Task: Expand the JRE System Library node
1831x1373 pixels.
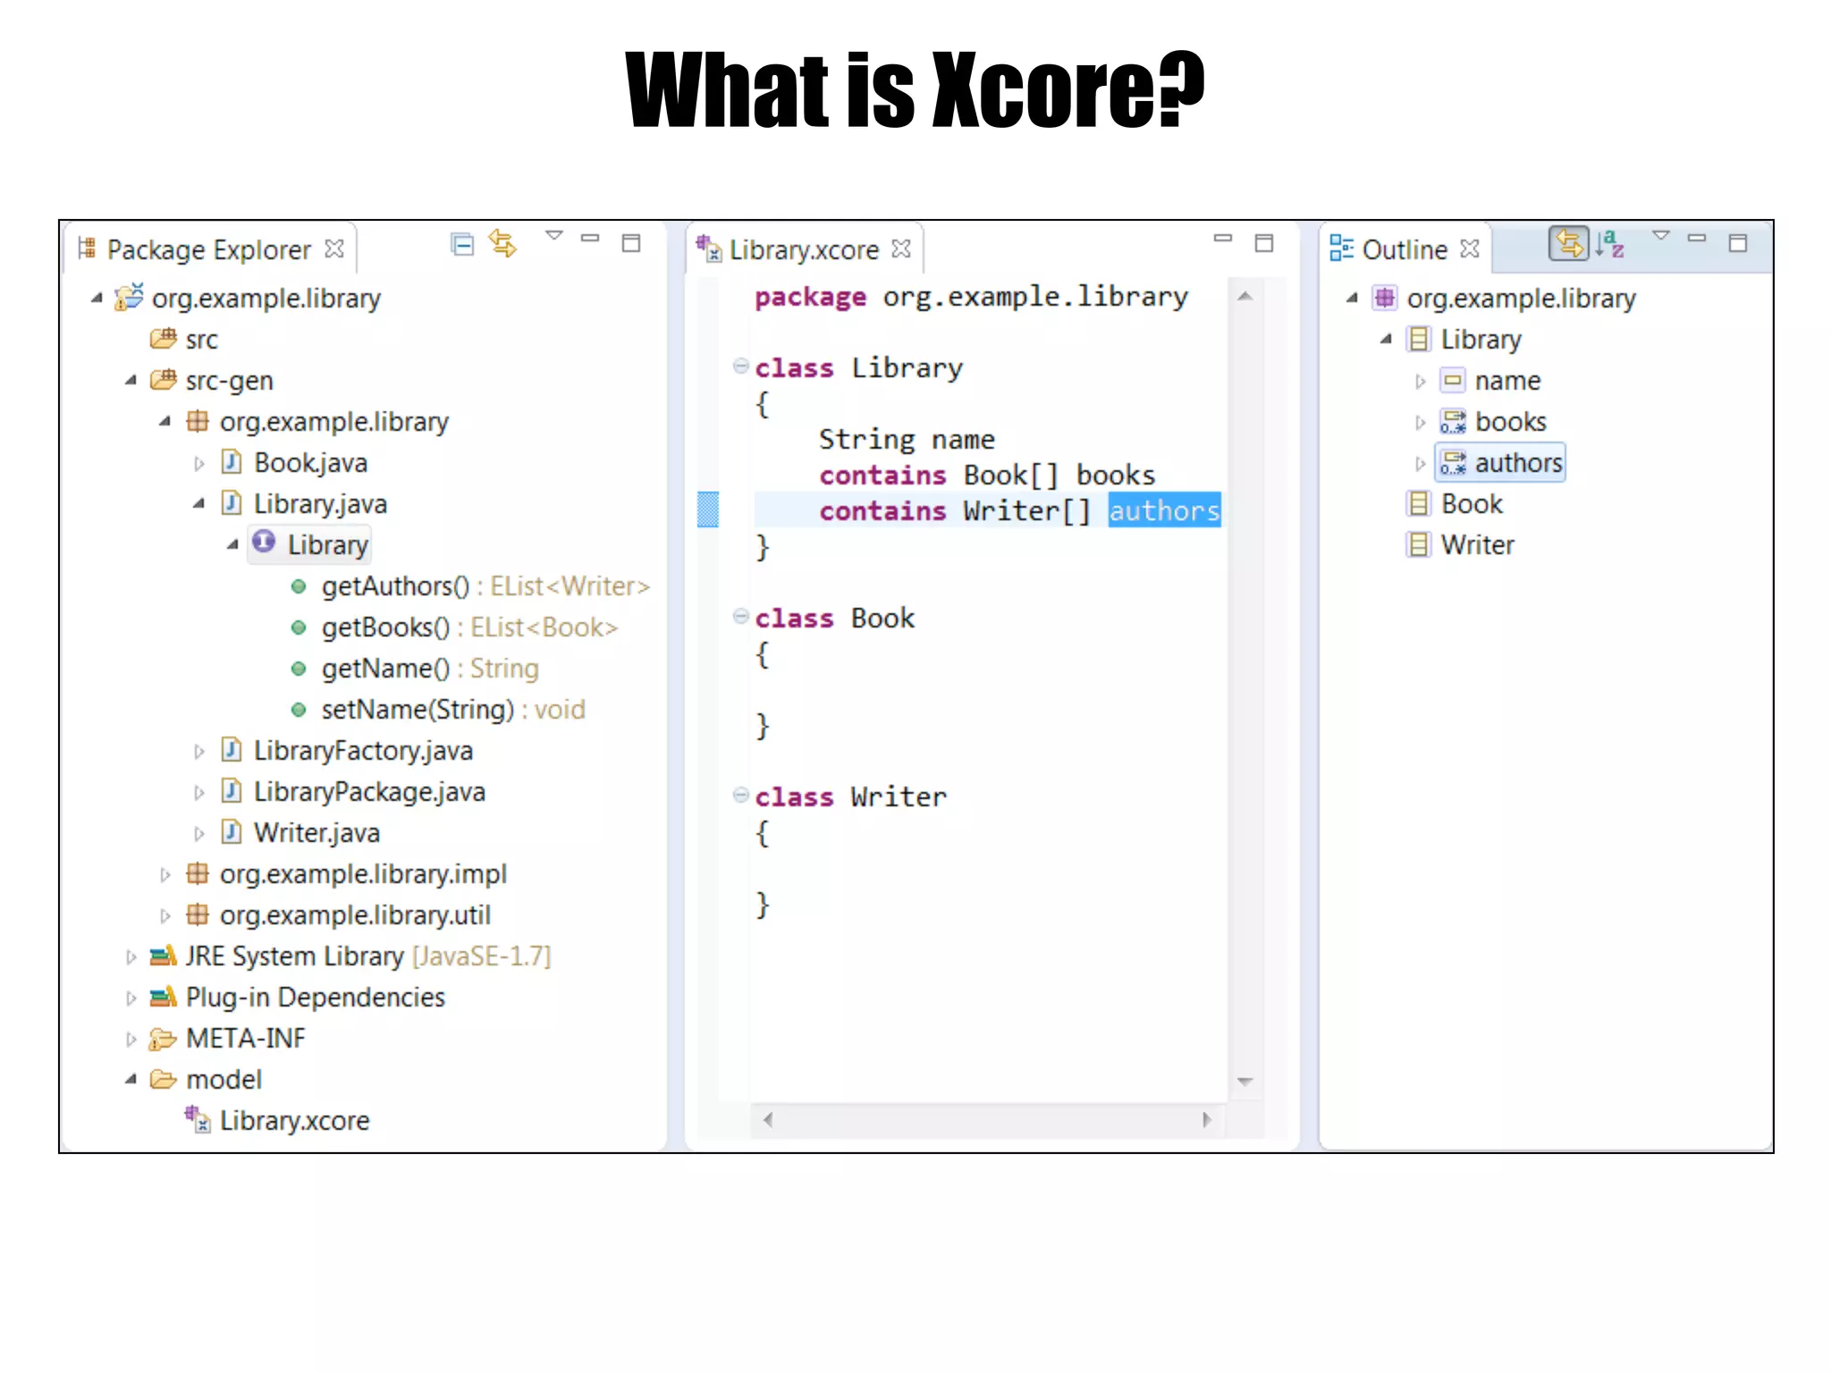Action: [131, 957]
